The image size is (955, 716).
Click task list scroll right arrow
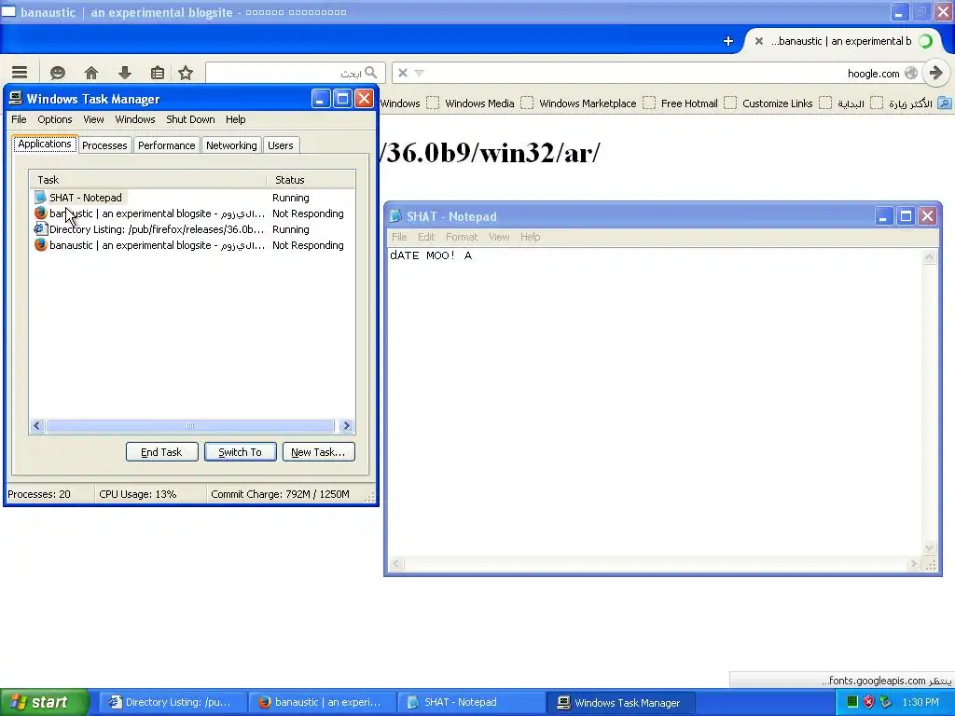347,425
